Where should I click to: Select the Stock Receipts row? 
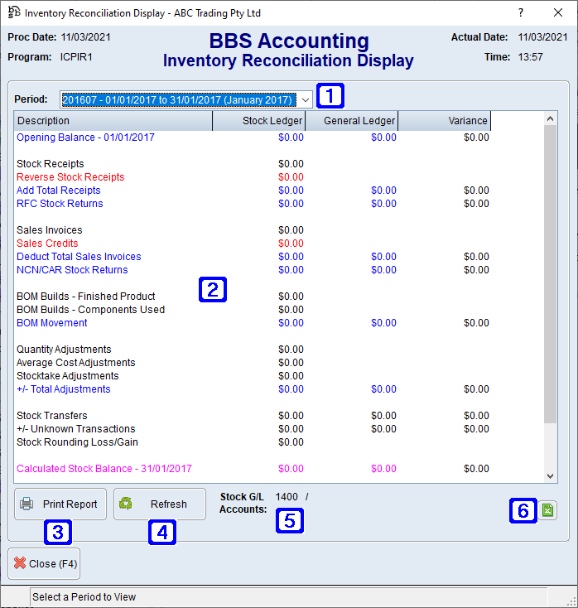tap(253, 164)
